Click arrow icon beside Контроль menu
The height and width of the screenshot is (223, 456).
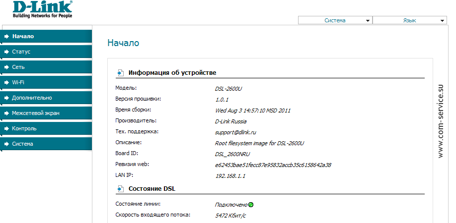(7, 129)
